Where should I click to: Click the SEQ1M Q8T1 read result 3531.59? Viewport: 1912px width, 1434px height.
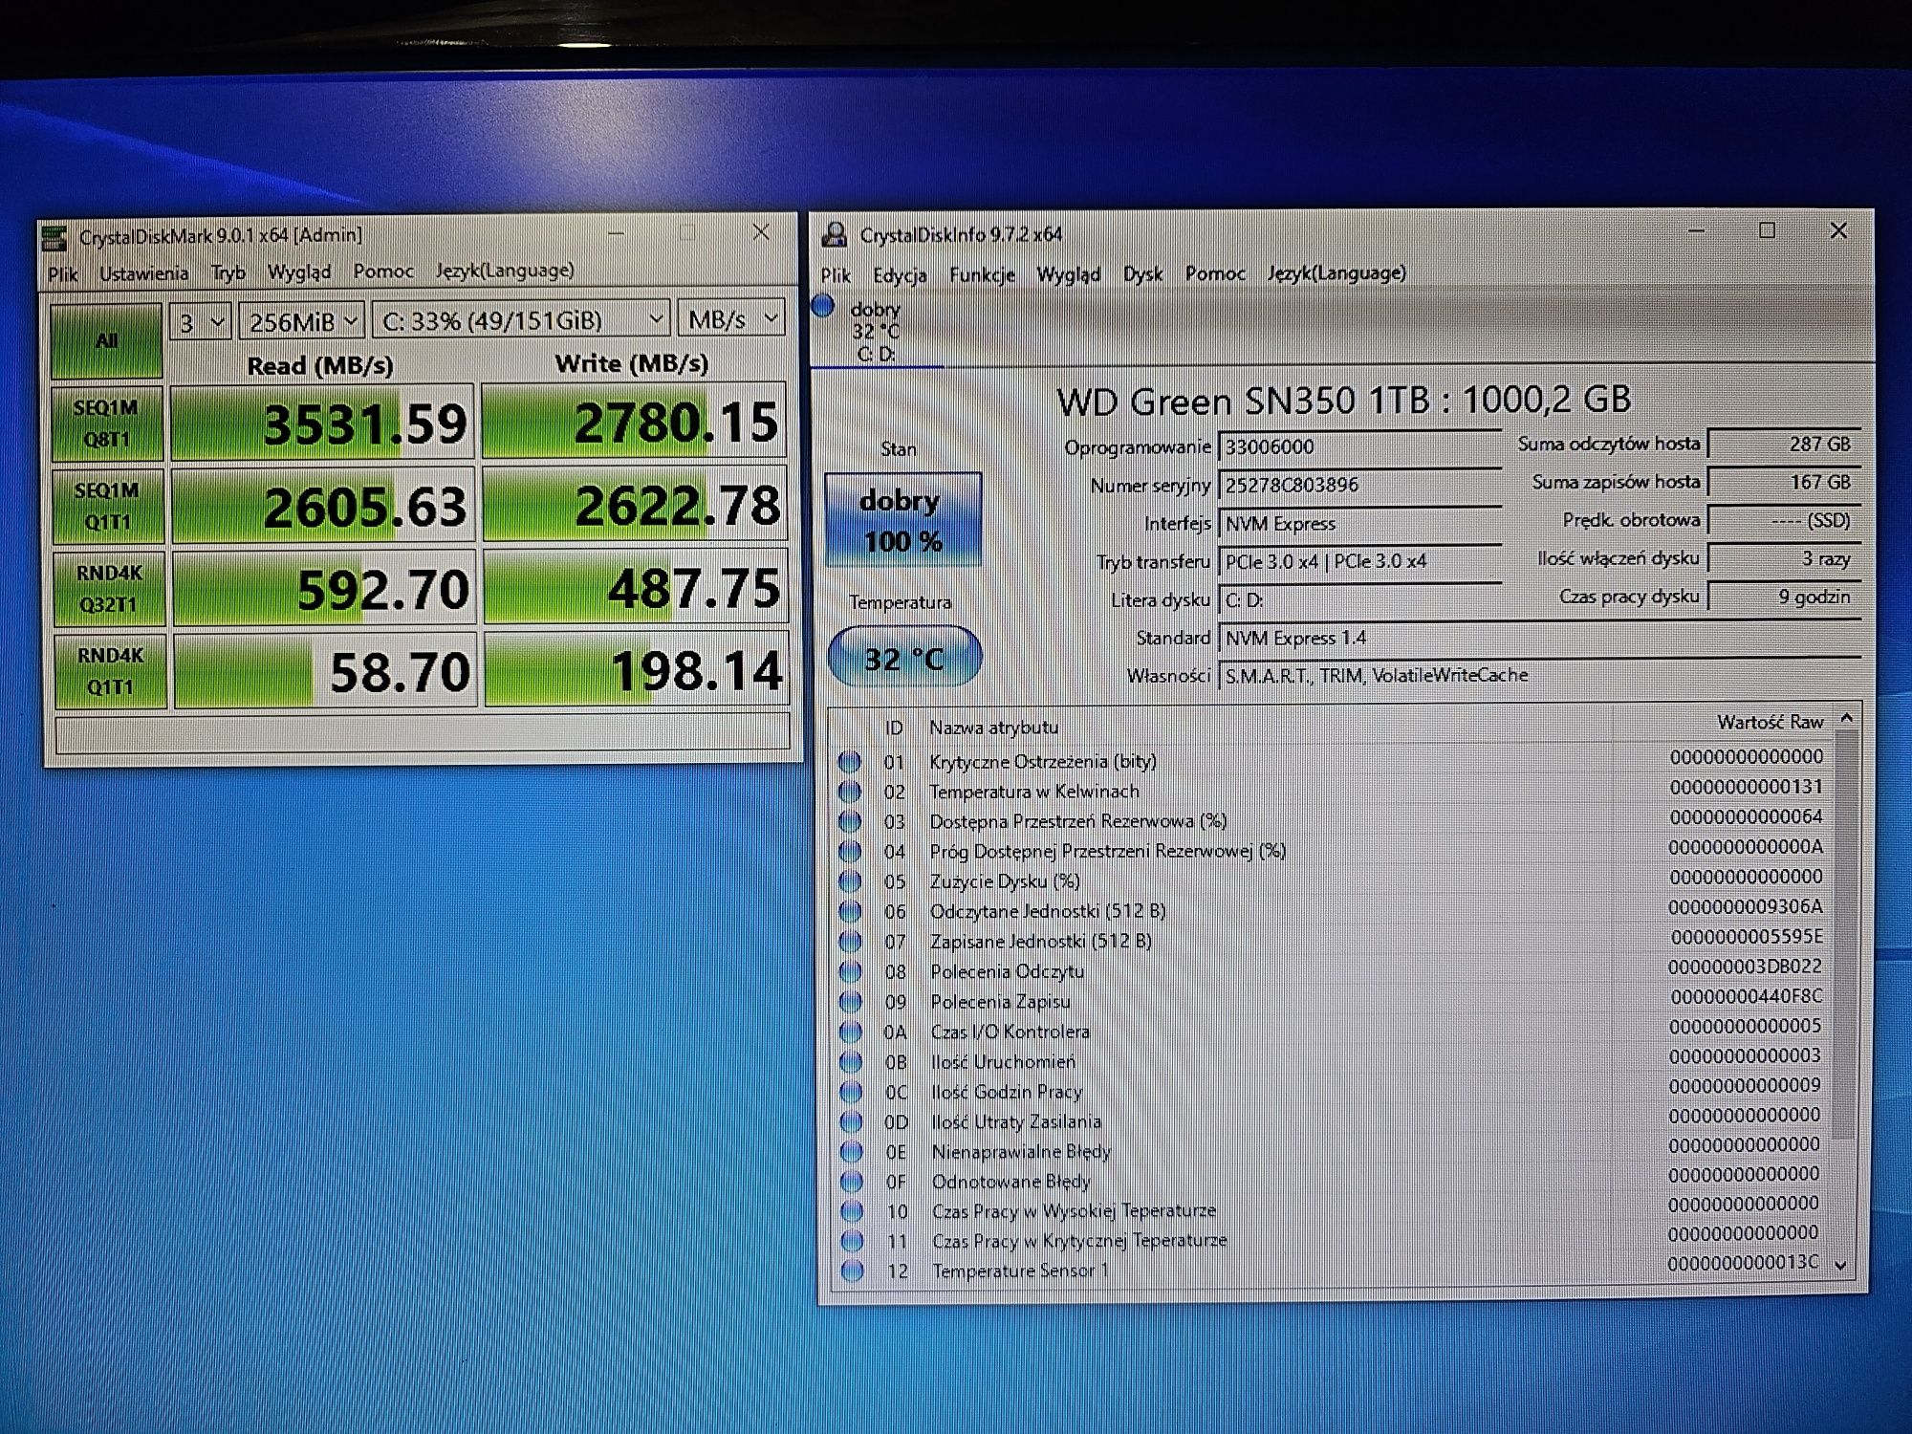322,423
